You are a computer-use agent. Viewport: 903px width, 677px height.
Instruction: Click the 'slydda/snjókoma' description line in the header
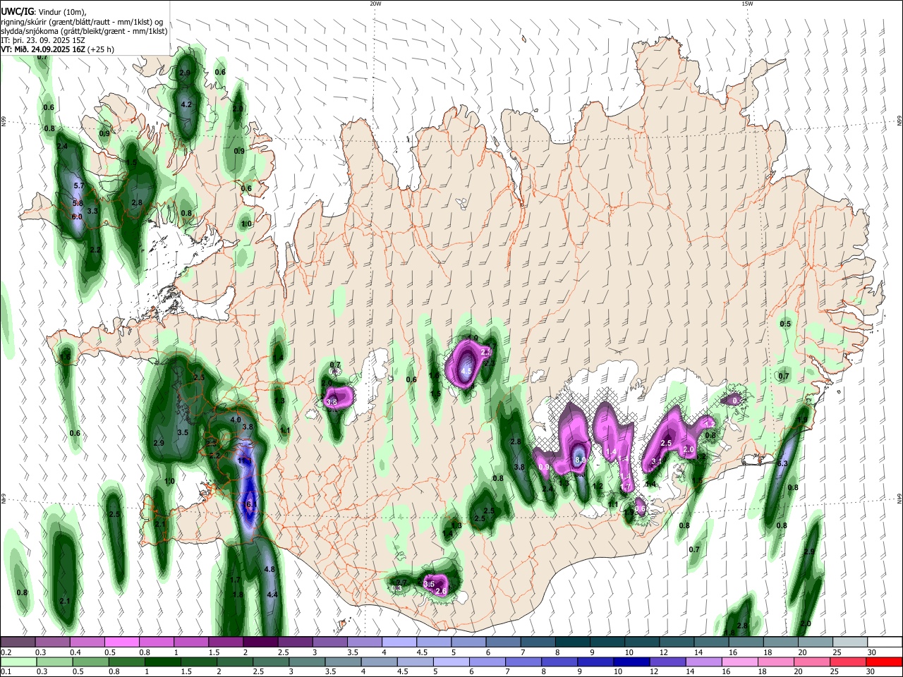pos(84,31)
